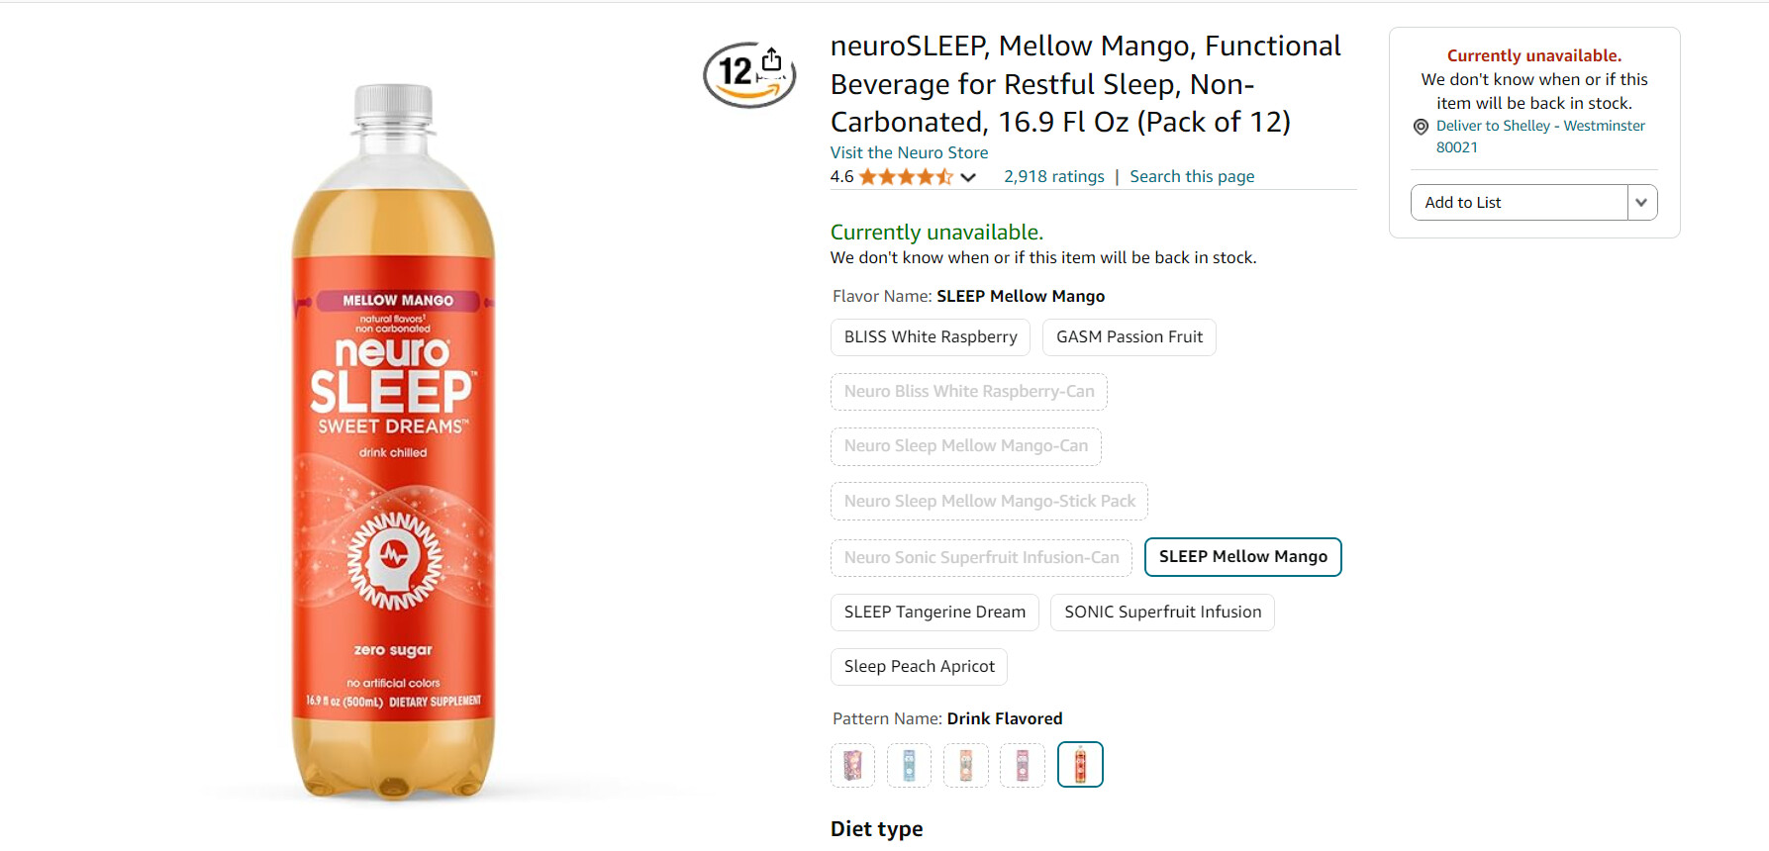Select the blue bottle pattern thumbnail
This screenshot has width=1769, height=851.
click(x=909, y=765)
